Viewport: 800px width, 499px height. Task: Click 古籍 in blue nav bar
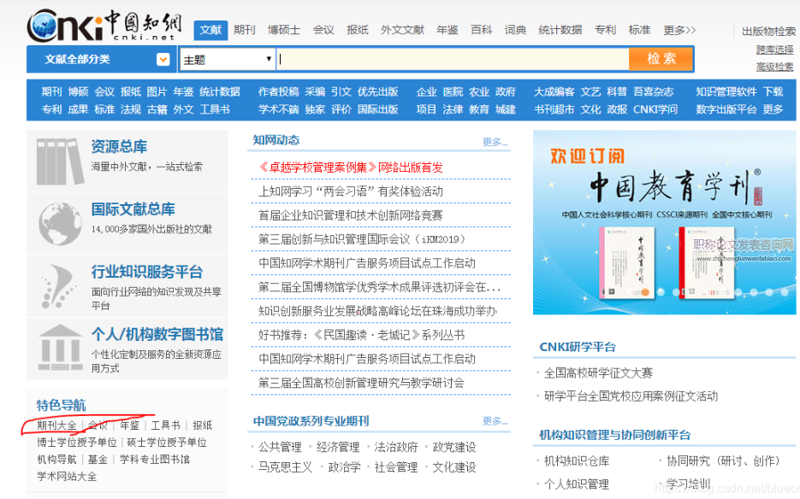(157, 109)
